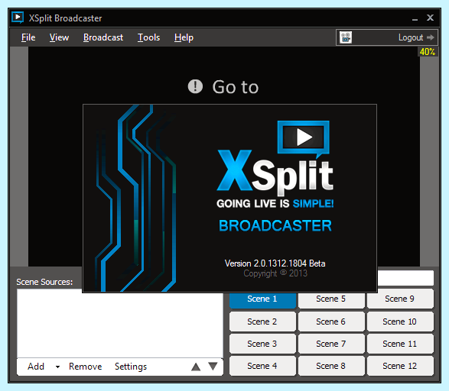Click the 40% zoom indicator
449x391 pixels.
[428, 52]
